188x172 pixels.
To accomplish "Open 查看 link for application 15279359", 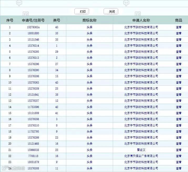I will pos(179,89).
